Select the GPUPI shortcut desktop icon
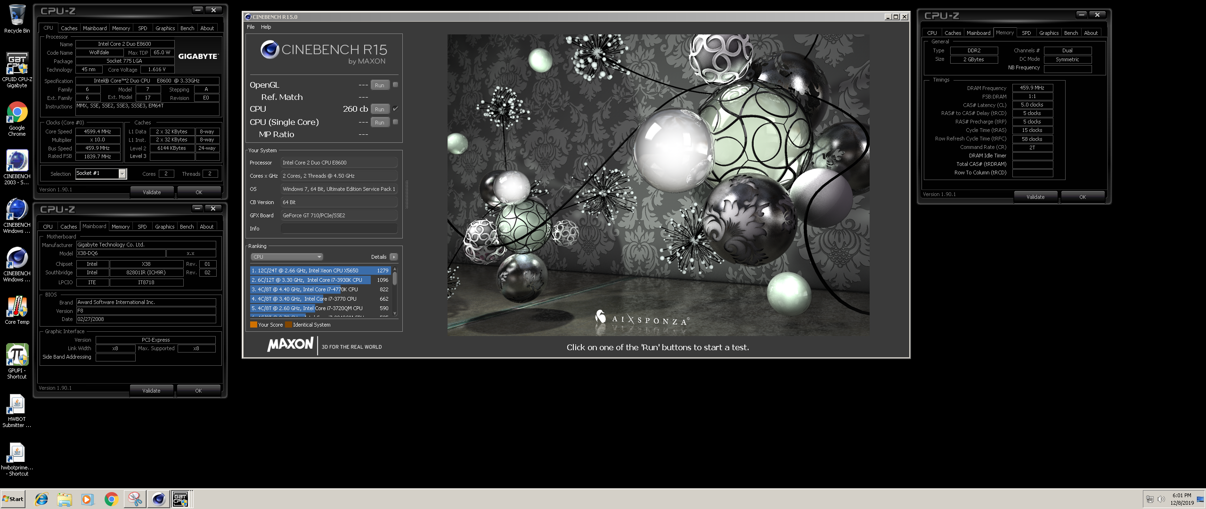Screen dimensions: 1206x509 pos(17,361)
